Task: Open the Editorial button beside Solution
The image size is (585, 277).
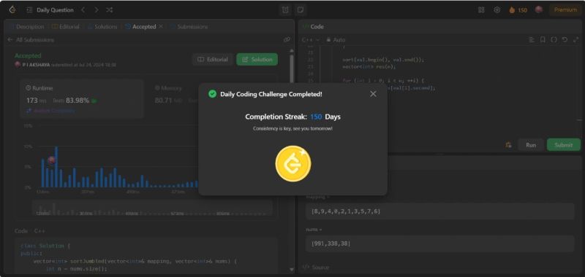Action: coord(213,60)
